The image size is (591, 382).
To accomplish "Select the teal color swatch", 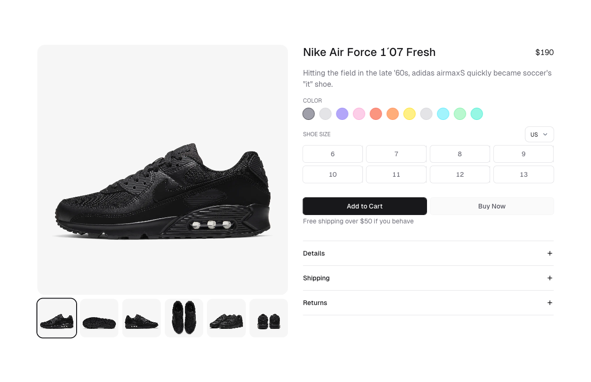I will point(477,114).
